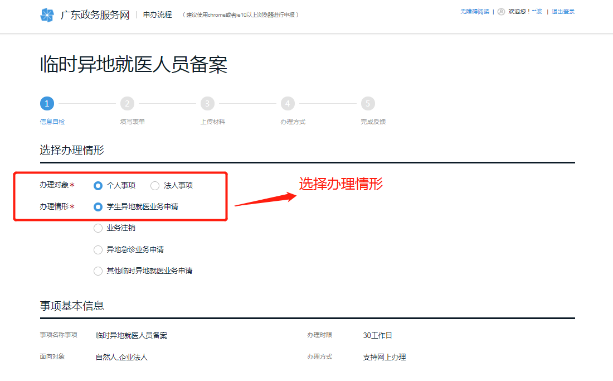
Task: Click the 30工作日 time limit value
Action: [x=377, y=335]
